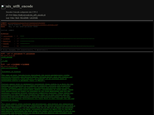Jump to main.c in the diffstat
Screen dimensions: 154x115
(6, 46)
